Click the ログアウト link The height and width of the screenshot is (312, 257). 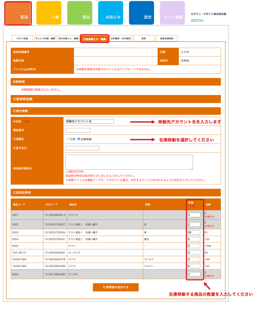point(197,20)
